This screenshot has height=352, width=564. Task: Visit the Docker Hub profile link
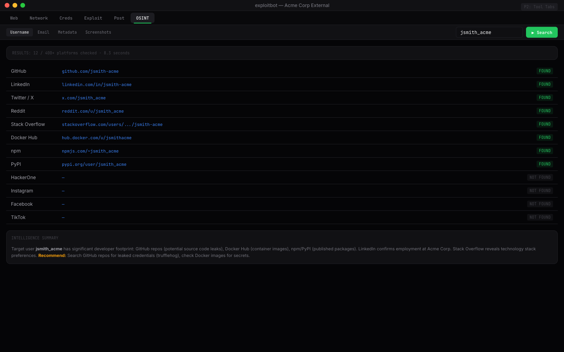click(x=96, y=138)
